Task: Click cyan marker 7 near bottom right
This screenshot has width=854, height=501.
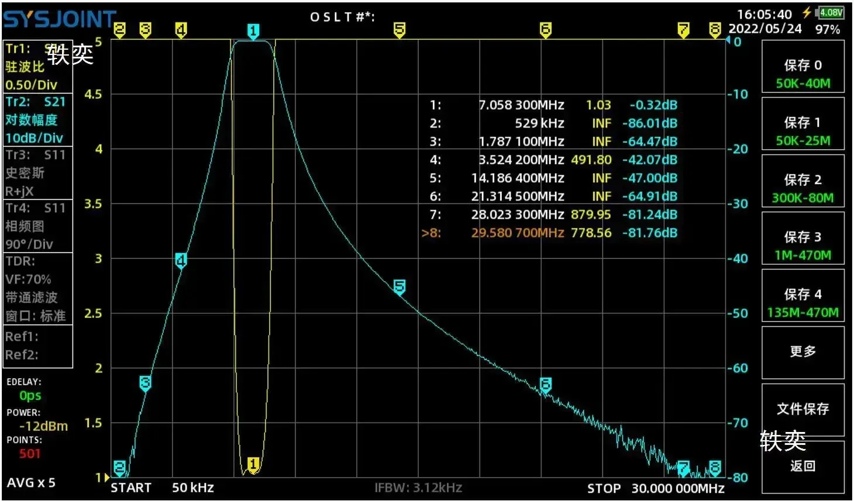Action: click(683, 468)
